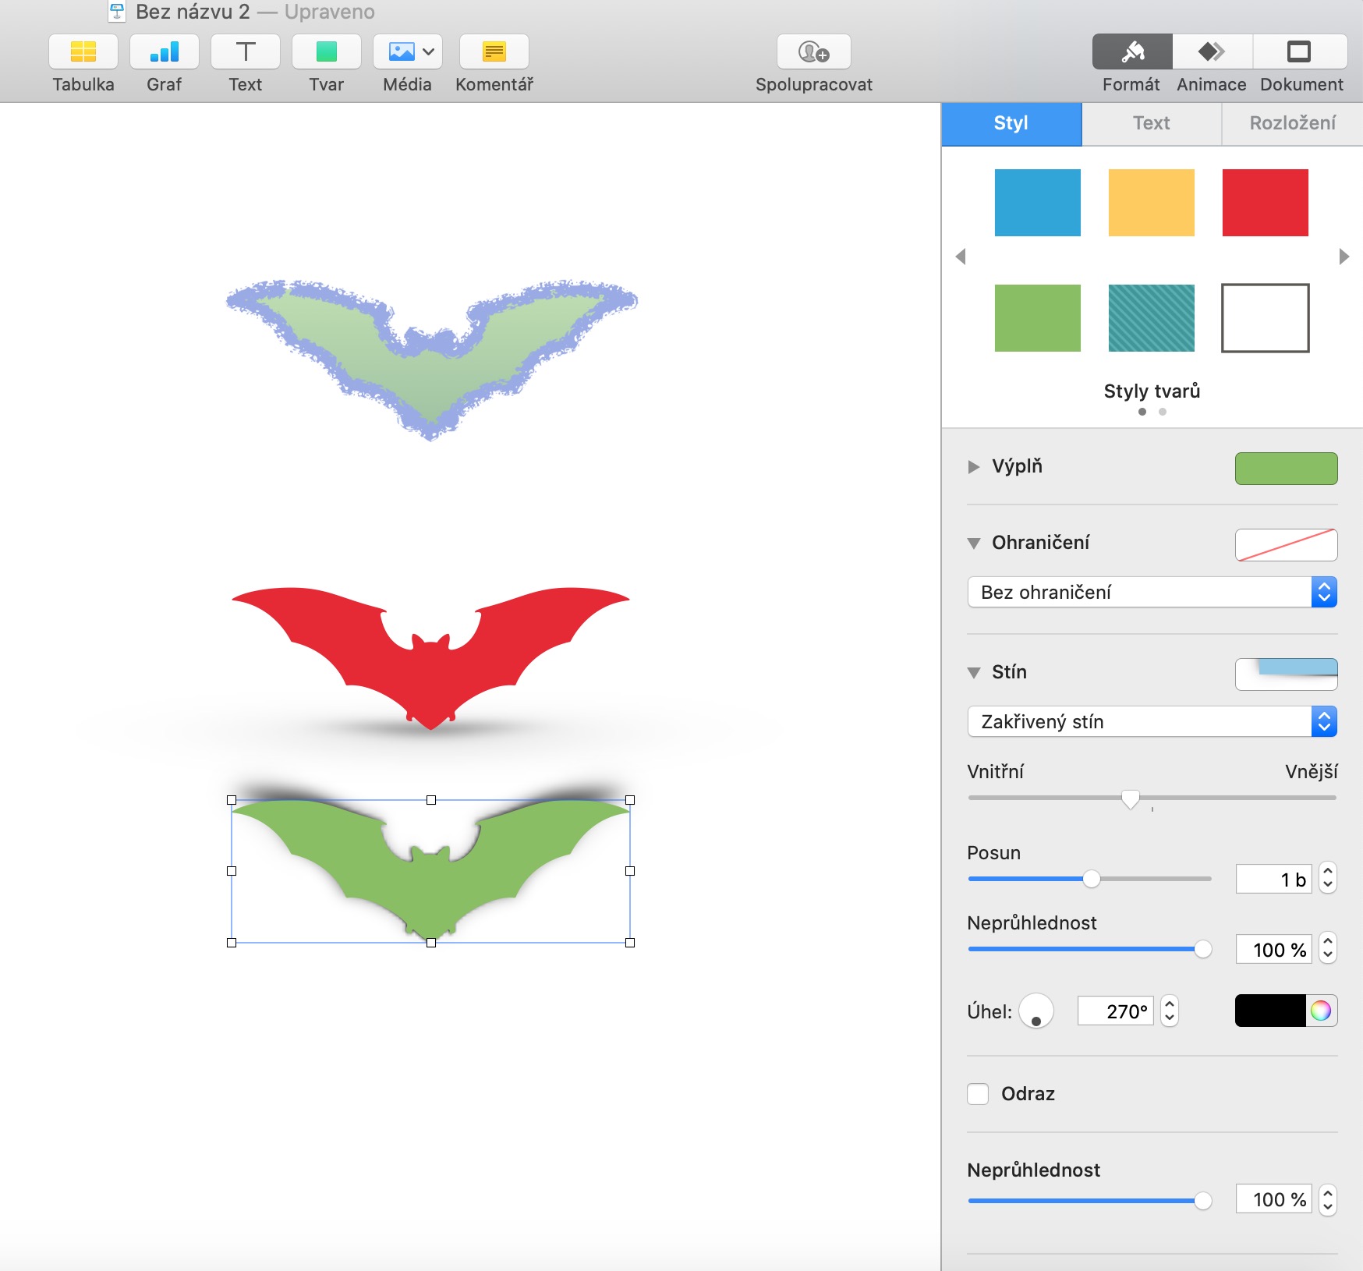Click the Spolupracovat collaborate icon

(x=813, y=52)
